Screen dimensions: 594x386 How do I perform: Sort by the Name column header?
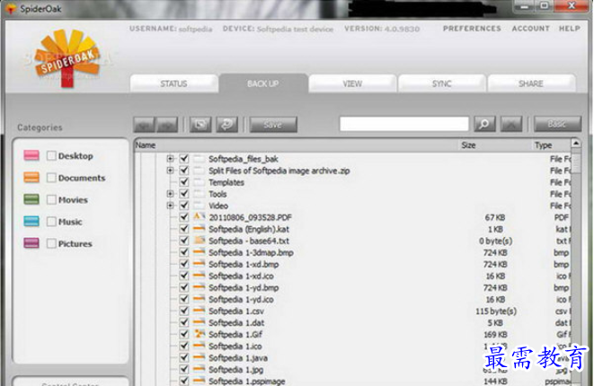296,145
